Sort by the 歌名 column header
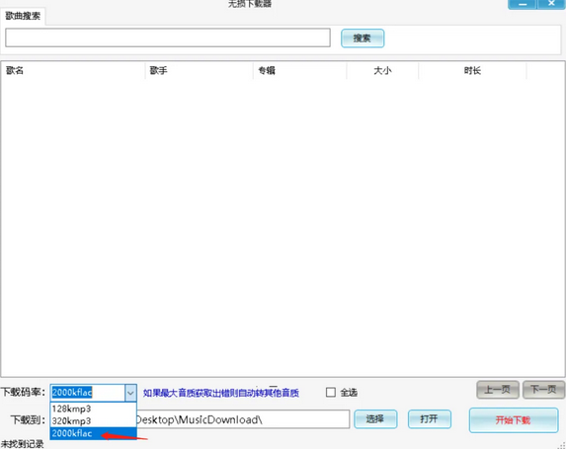Image resolution: width=566 pixels, height=449 pixels. coord(73,70)
